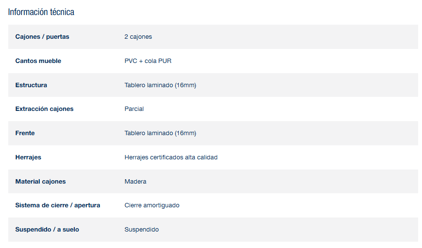Screen dimensions: 422x248
Task: Click Tablero laminado value in Estructura row
Action: [x=160, y=85]
